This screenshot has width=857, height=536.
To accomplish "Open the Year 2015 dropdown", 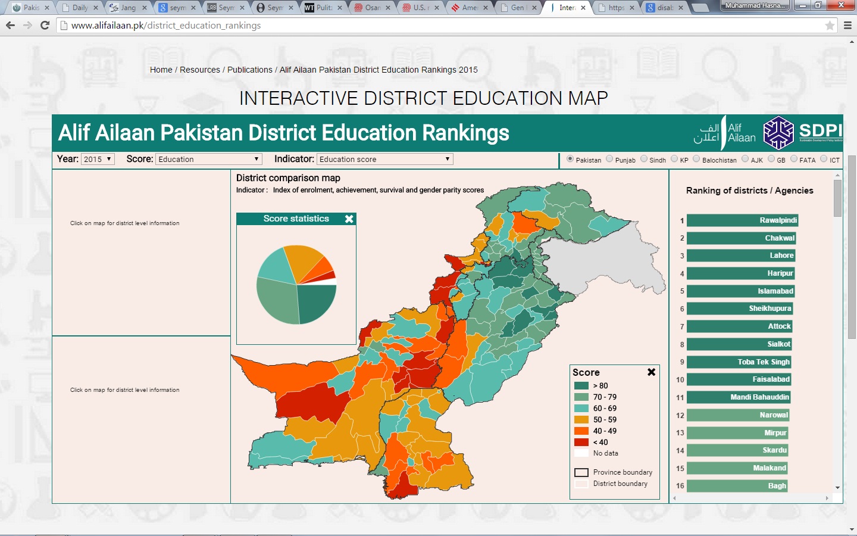I will (98, 159).
